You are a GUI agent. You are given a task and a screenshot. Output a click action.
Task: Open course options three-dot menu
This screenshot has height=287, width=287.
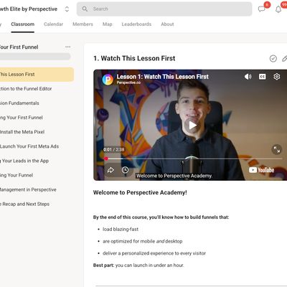[x=68, y=47]
